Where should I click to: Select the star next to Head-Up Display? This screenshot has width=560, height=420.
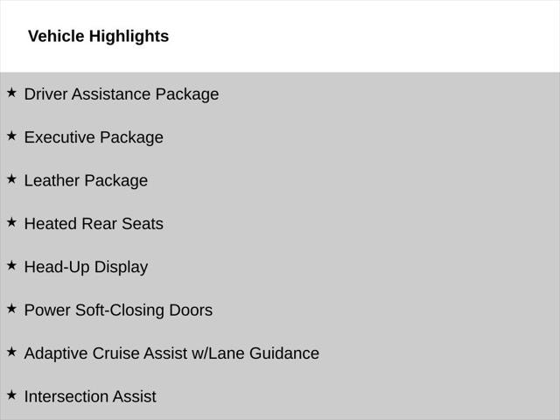coord(11,265)
